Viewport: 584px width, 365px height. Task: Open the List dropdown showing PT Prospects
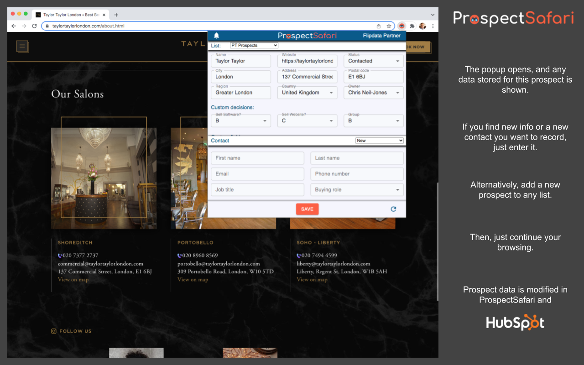254,45
